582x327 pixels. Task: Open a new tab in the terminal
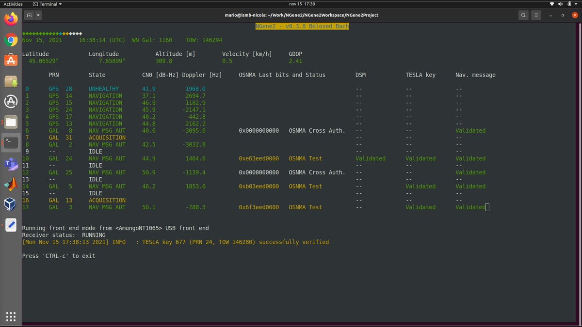[29, 15]
